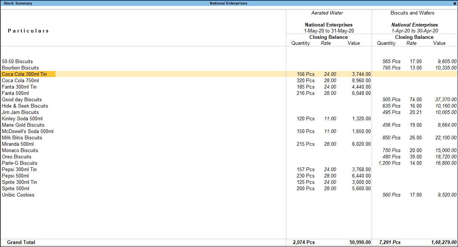Select Fanta 500ml item
This screenshot has width=458, height=247.
15,93
